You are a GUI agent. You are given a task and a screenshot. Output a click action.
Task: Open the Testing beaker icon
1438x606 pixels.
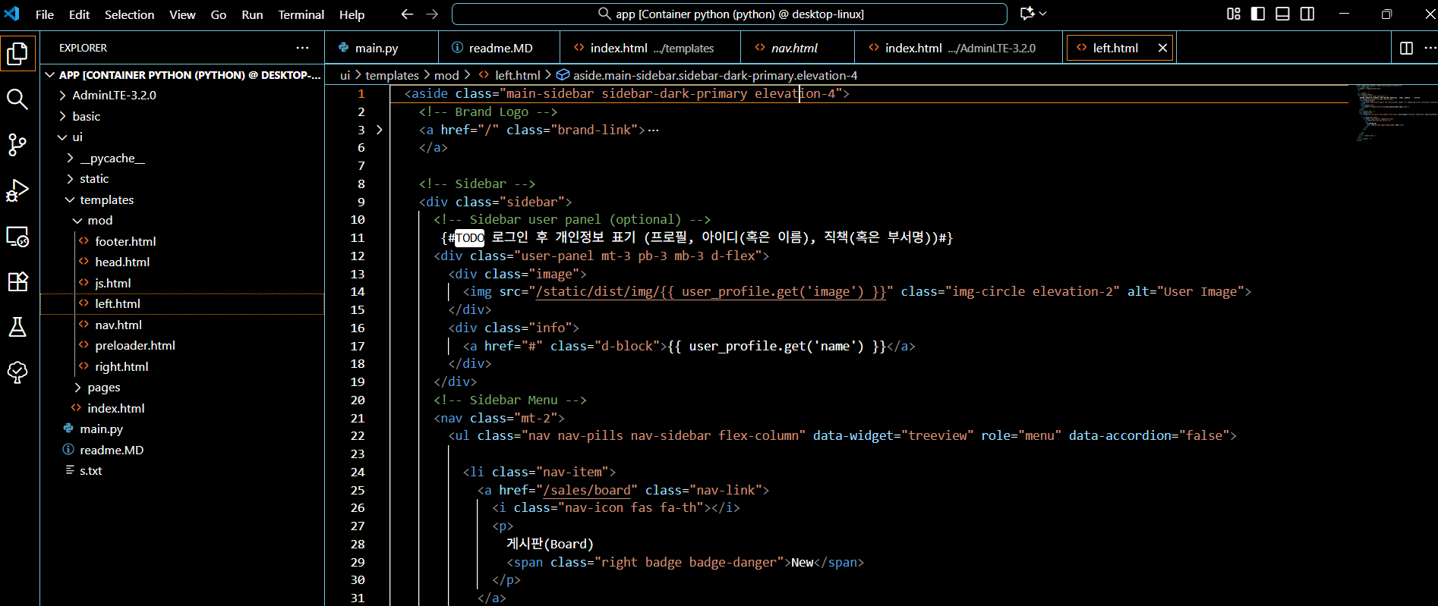coord(17,327)
